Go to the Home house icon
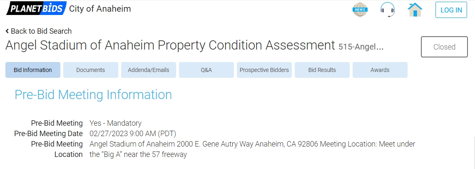The height and width of the screenshot is (169, 475). click(415, 9)
